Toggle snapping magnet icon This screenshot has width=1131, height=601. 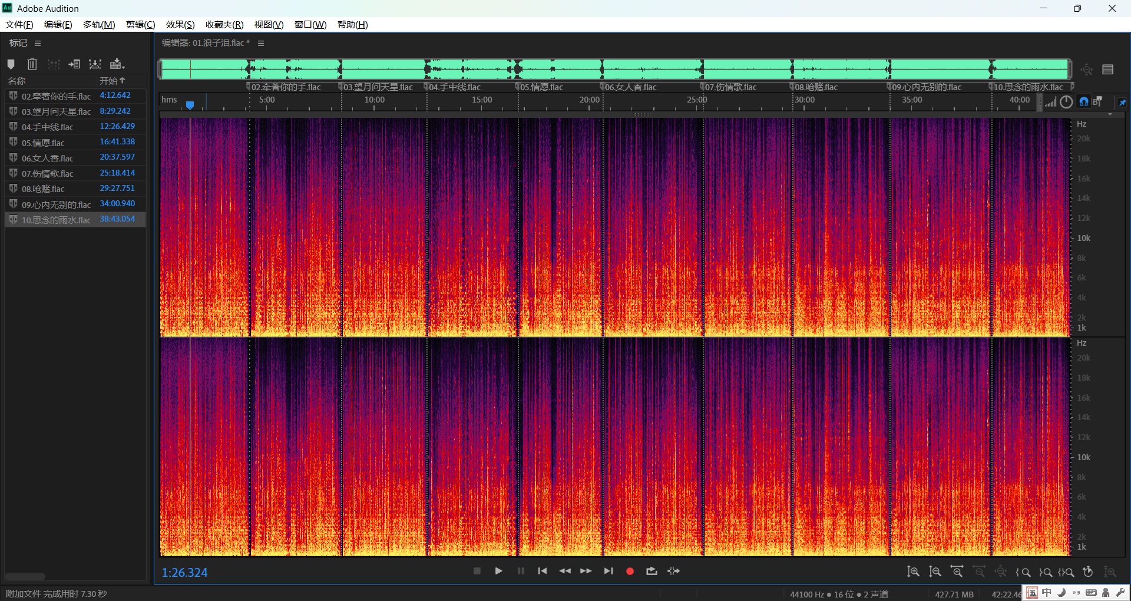pyautogui.click(x=1084, y=102)
